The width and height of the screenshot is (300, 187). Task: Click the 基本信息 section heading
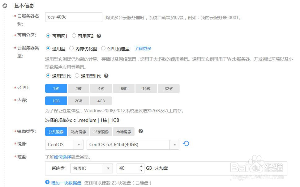(24, 6)
